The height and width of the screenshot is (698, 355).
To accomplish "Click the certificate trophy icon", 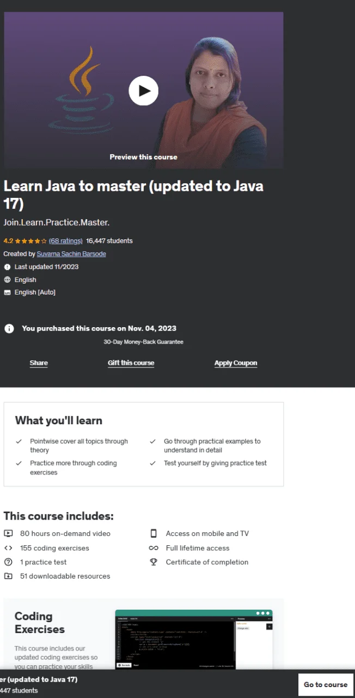I will coord(154,562).
